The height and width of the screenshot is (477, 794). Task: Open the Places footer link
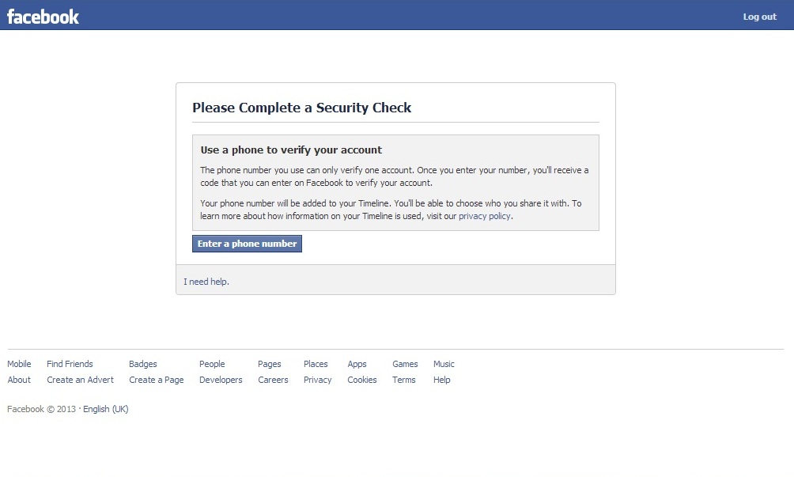pyautogui.click(x=316, y=364)
